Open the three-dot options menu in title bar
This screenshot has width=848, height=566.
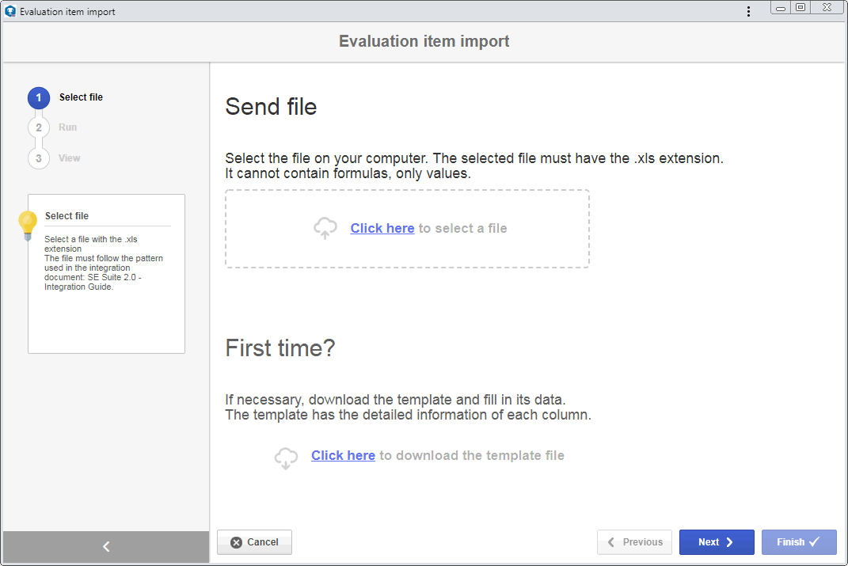tap(748, 11)
